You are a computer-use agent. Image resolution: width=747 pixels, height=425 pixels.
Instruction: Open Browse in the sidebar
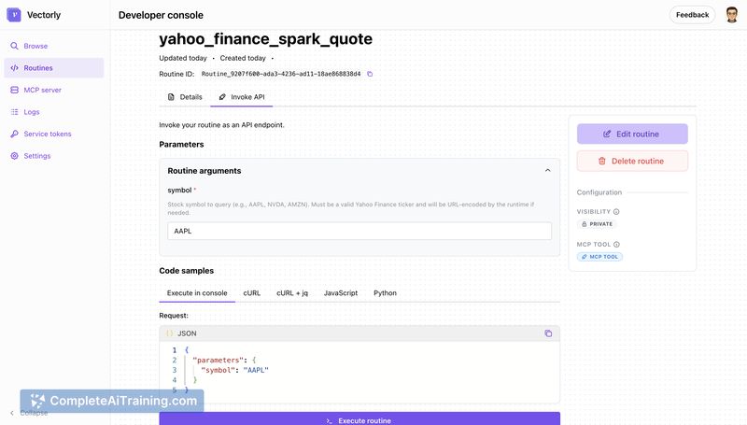coord(35,46)
